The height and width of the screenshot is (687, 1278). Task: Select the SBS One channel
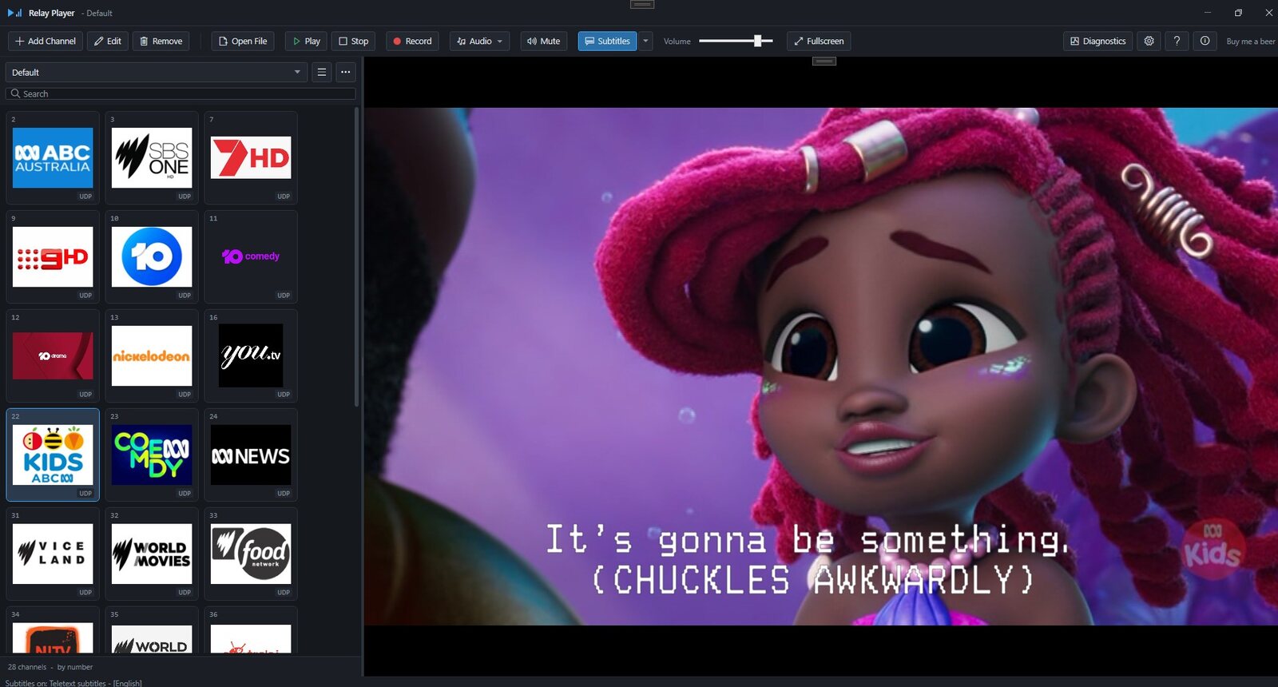coord(152,157)
